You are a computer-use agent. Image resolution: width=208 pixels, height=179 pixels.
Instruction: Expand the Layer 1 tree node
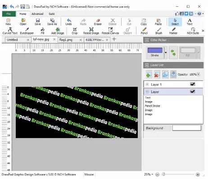[147, 85]
